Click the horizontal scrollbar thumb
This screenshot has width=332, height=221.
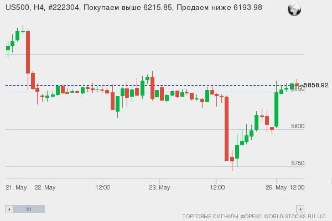coord(29,209)
